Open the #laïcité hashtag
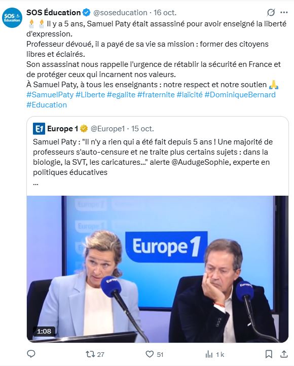The height and width of the screenshot is (366, 294). [x=190, y=95]
